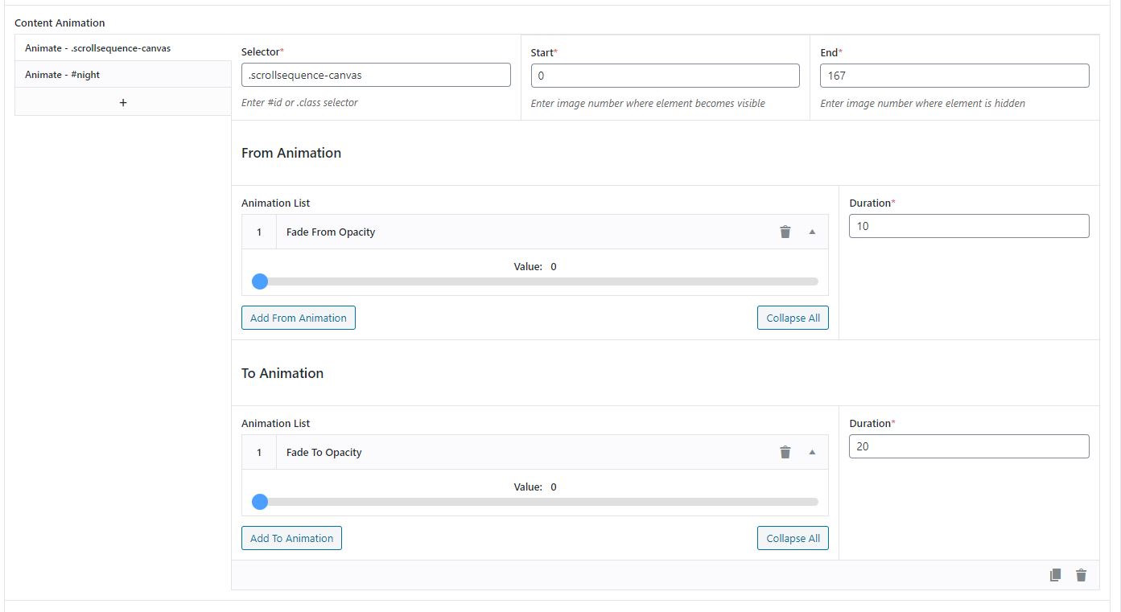
Task: Click hint 'Enter image number where element is hidden'
Action: pyautogui.click(x=922, y=104)
